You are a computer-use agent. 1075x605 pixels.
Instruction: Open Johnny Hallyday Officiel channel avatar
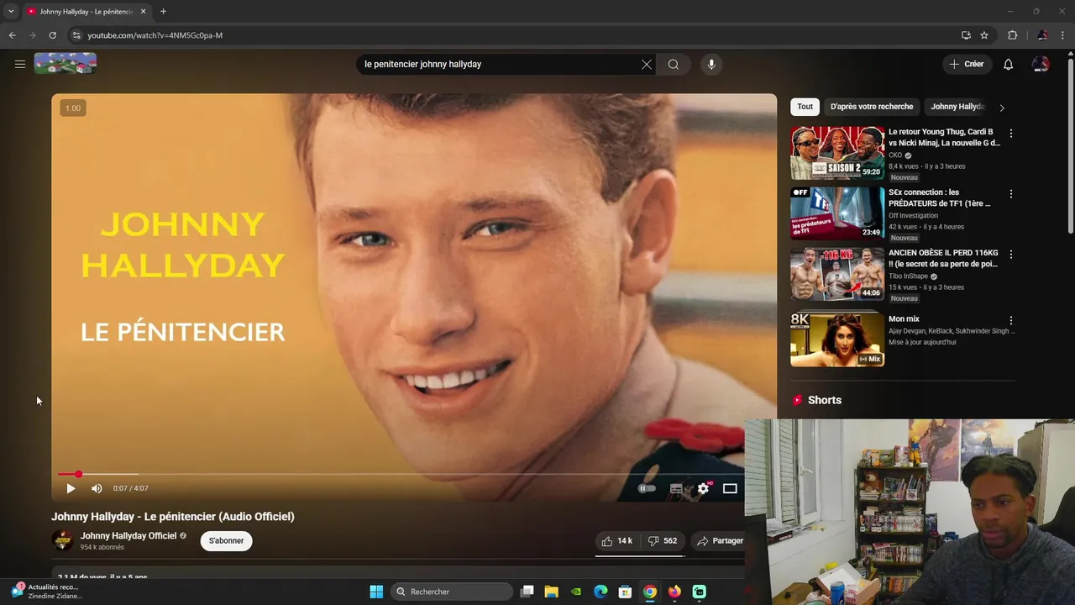(x=62, y=540)
